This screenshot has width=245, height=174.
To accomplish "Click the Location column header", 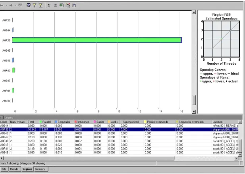I will [225, 122].
